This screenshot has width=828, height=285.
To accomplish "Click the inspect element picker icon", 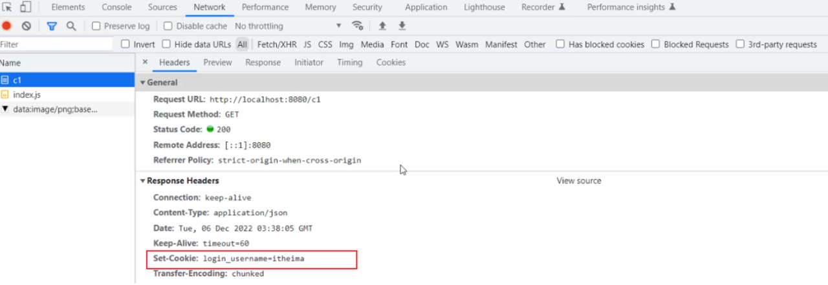I will point(8,8).
